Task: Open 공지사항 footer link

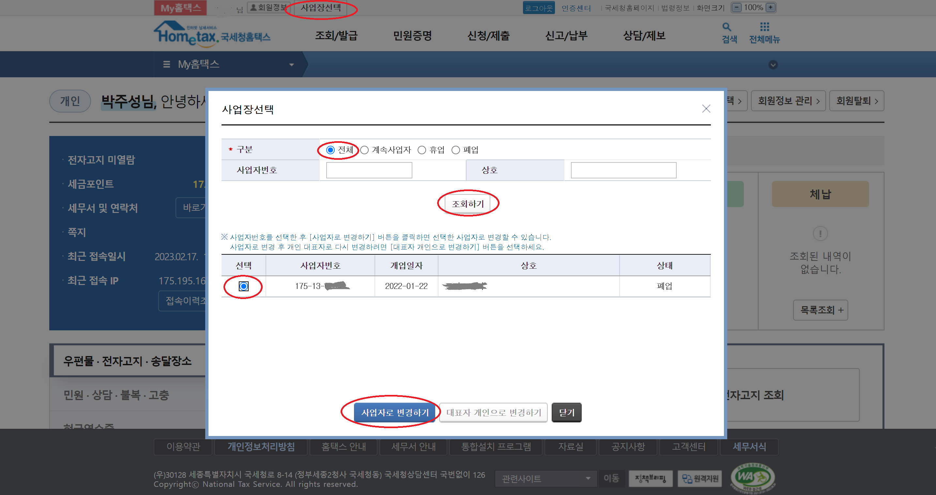Action: 627,447
